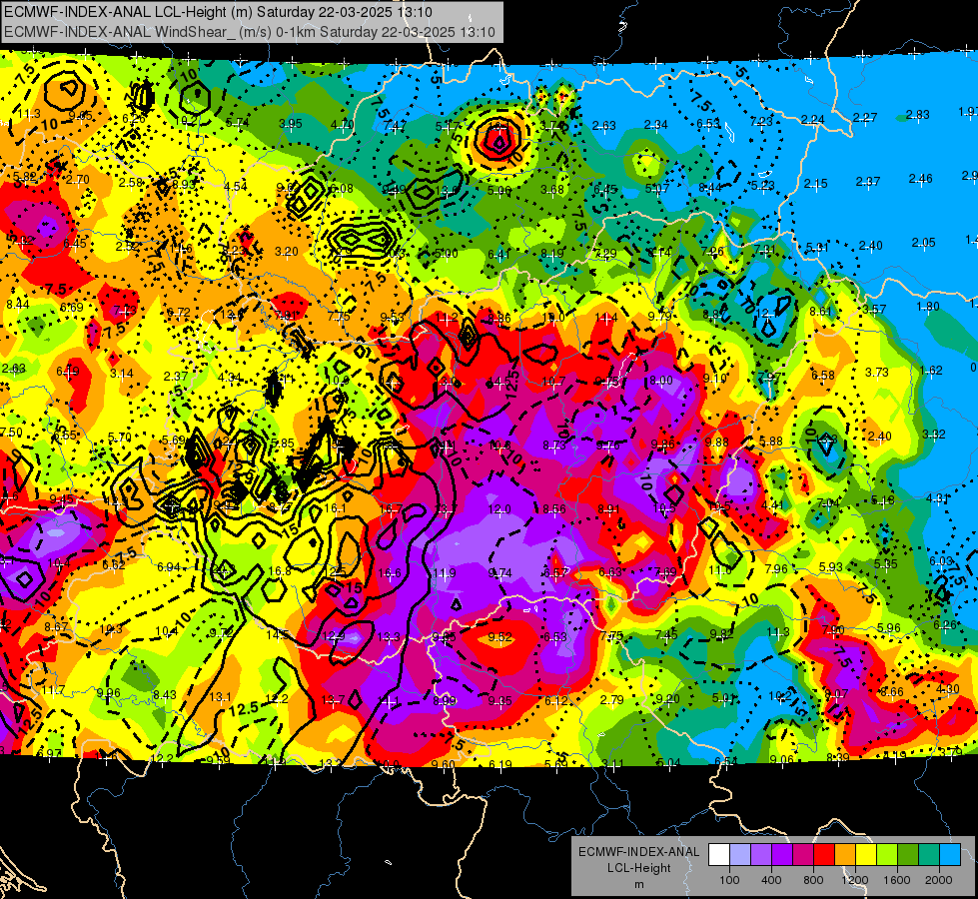
Task: Click the wind shear value 13.3
Action: 389,637
